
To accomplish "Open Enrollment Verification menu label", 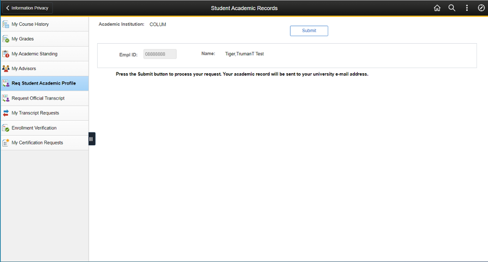I will click(x=34, y=128).
